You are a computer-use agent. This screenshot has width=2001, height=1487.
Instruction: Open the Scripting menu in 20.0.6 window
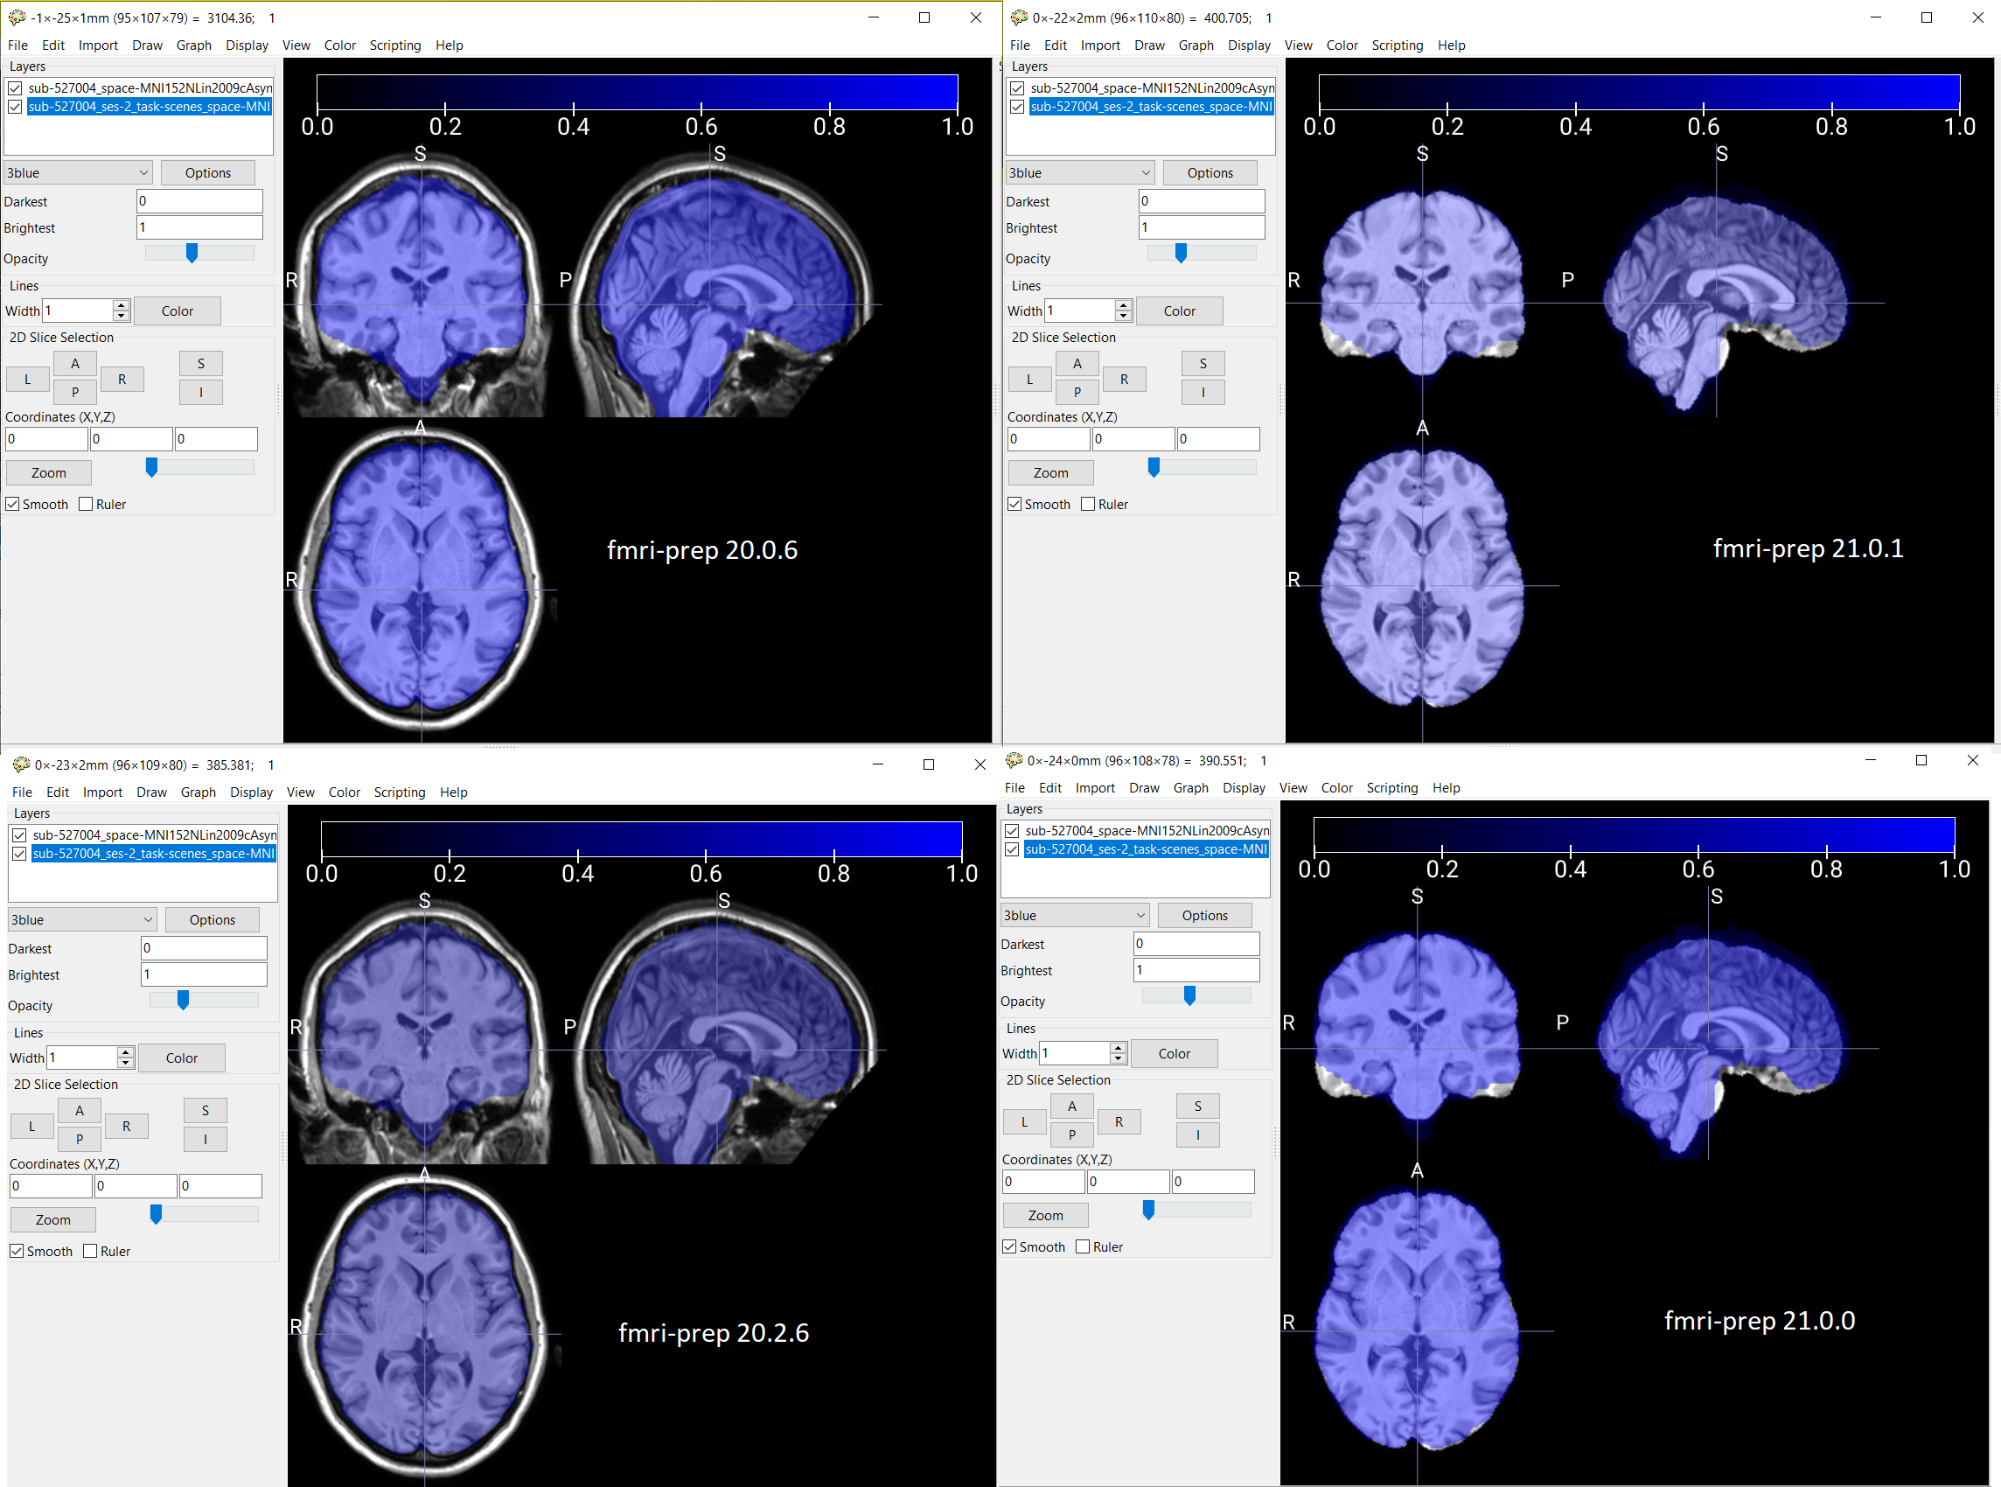coord(395,45)
